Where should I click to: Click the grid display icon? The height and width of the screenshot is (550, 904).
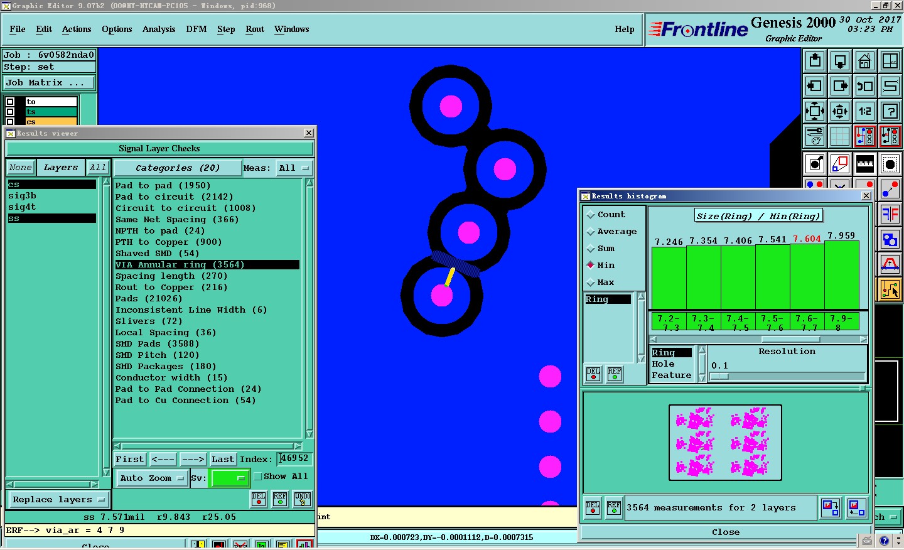coord(840,136)
